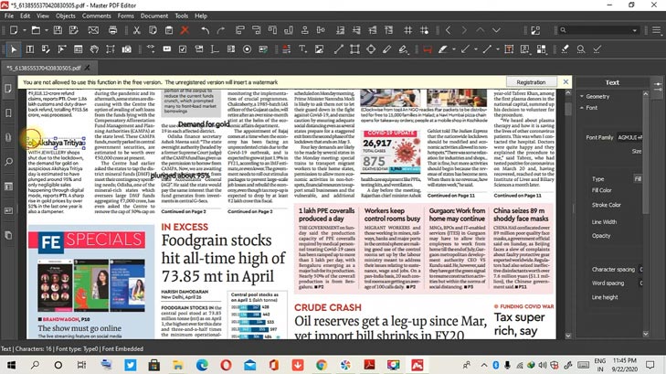Select the Hand pan tool
This screenshot has height=374, width=666.
94,49
